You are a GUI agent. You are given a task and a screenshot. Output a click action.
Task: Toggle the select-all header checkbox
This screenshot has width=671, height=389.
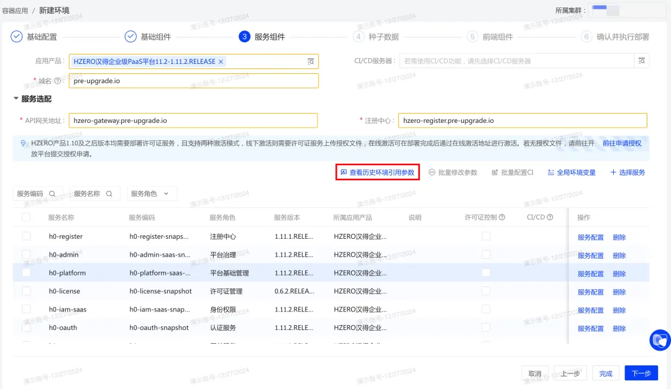click(x=26, y=217)
